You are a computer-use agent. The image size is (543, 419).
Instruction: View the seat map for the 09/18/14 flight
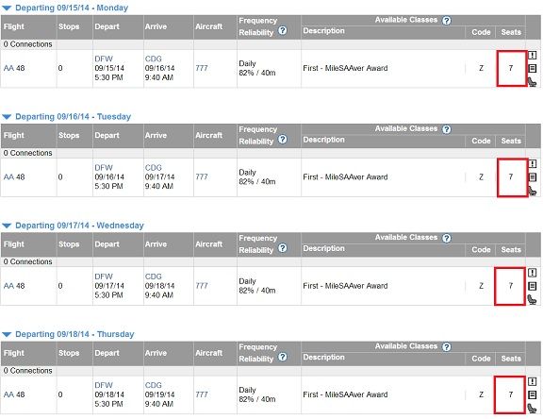pos(532,409)
